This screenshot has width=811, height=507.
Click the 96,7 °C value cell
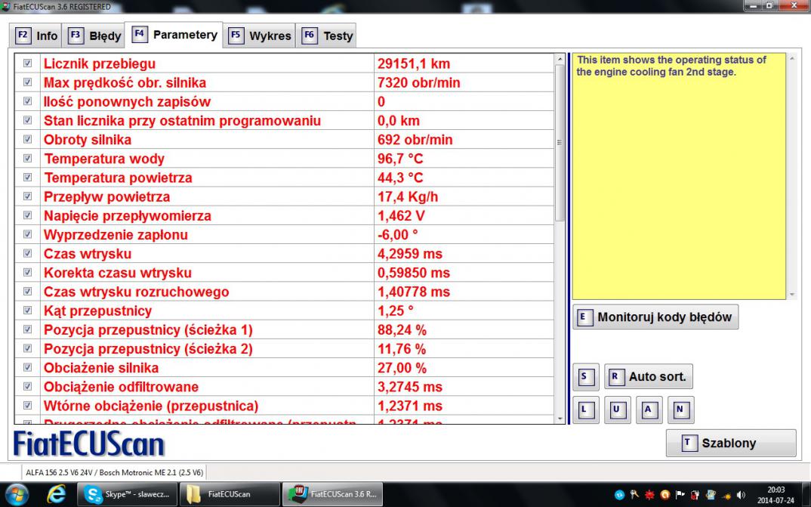464,159
